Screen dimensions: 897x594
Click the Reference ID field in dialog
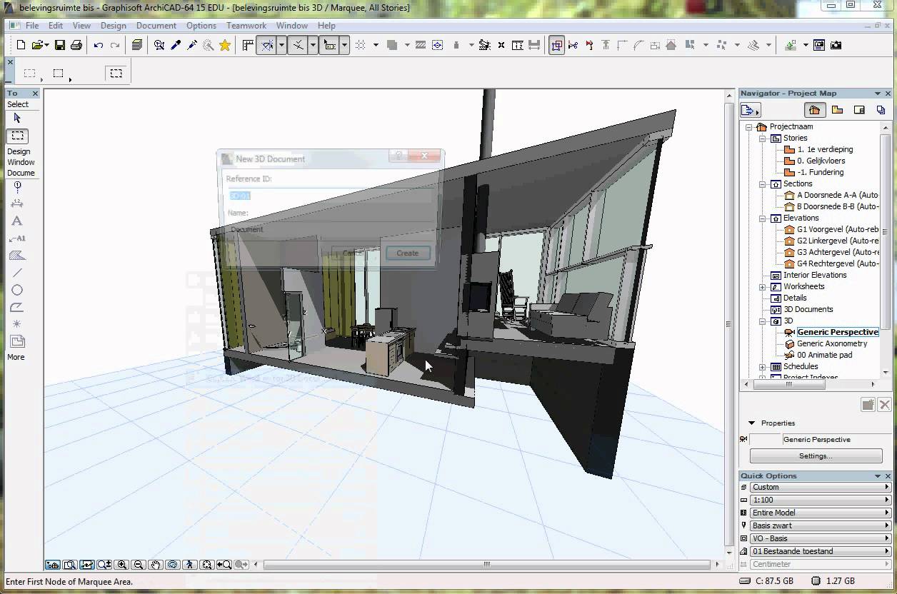(331, 196)
